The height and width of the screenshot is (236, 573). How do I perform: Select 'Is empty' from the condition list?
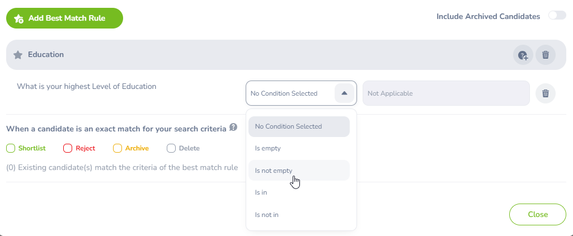[267, 148]
